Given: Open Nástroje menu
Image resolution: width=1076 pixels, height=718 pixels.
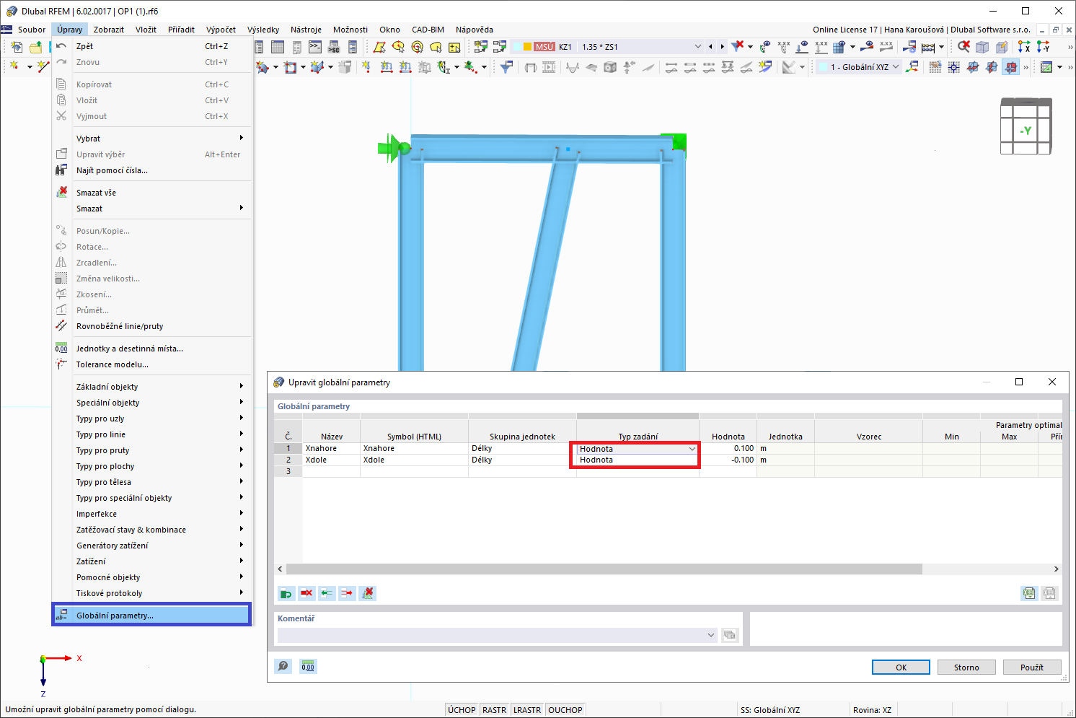Looking at the screenshot, I should [x=306, y=30].
